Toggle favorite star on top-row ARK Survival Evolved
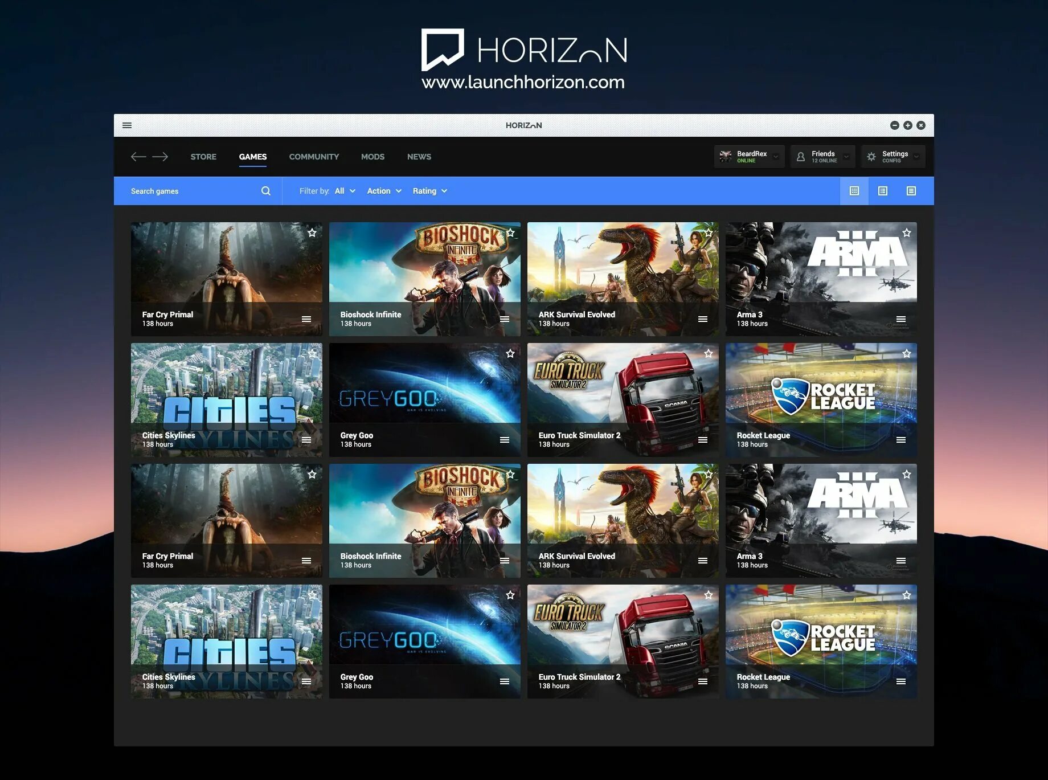This screenshot has width=1048, height=780. tap(709, 232)
